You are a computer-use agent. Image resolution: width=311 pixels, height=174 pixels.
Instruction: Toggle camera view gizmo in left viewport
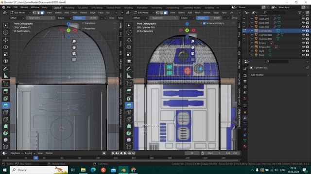tap(74, 54)
